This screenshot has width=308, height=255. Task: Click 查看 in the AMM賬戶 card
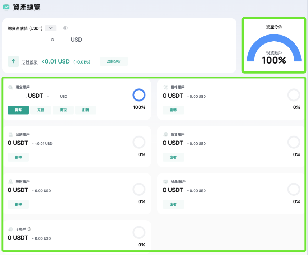[x=173, y=204]
